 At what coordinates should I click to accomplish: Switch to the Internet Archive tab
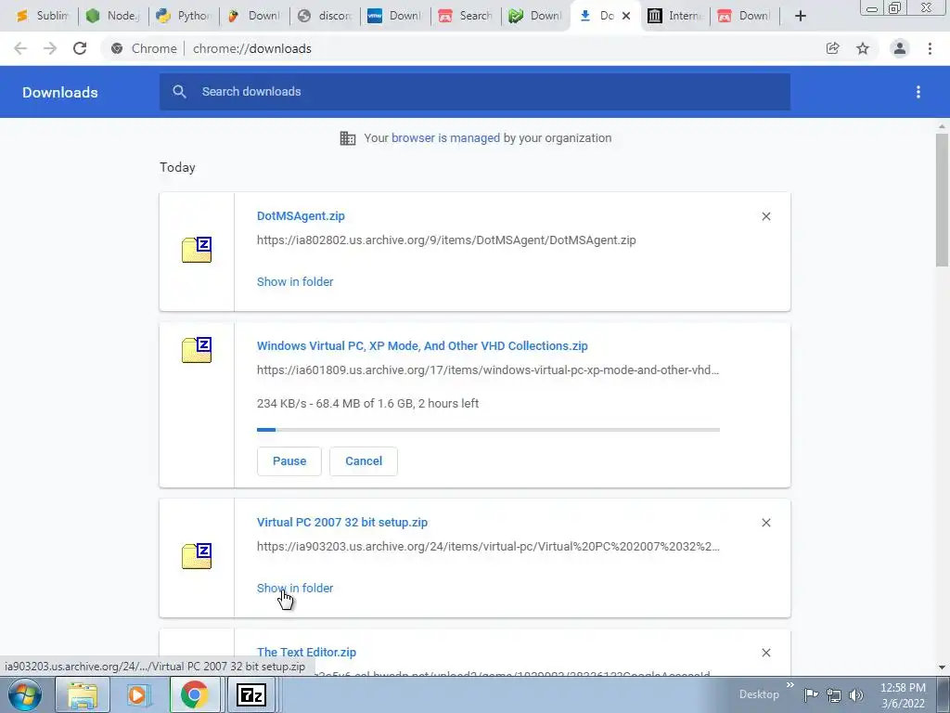pyautogui.click(x=675, y=16)
